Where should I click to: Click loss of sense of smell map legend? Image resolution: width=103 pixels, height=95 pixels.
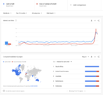(19, 62)
